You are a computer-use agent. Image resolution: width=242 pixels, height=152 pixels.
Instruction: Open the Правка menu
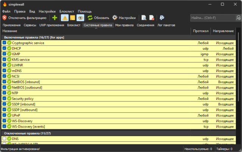[20, 11]
